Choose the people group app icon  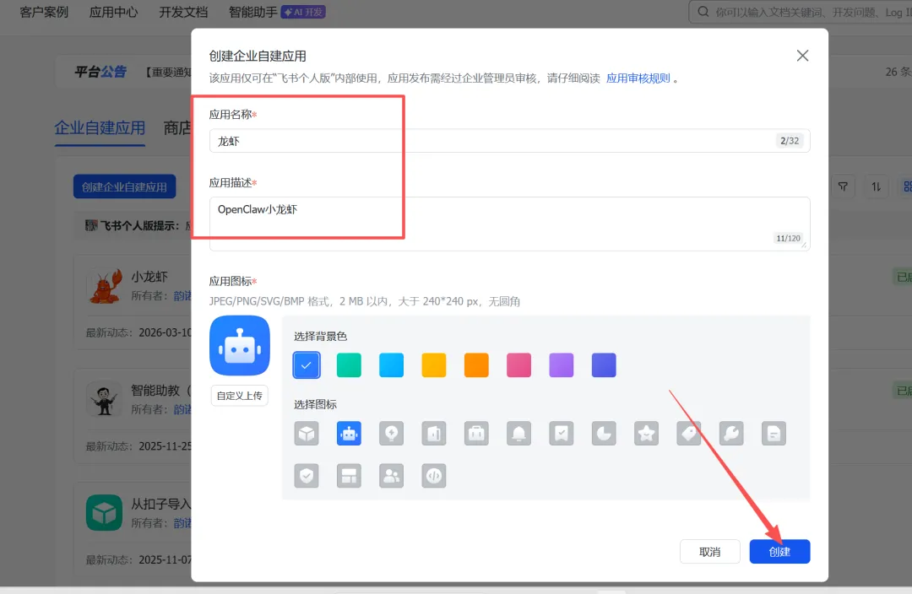coord(392,476)
